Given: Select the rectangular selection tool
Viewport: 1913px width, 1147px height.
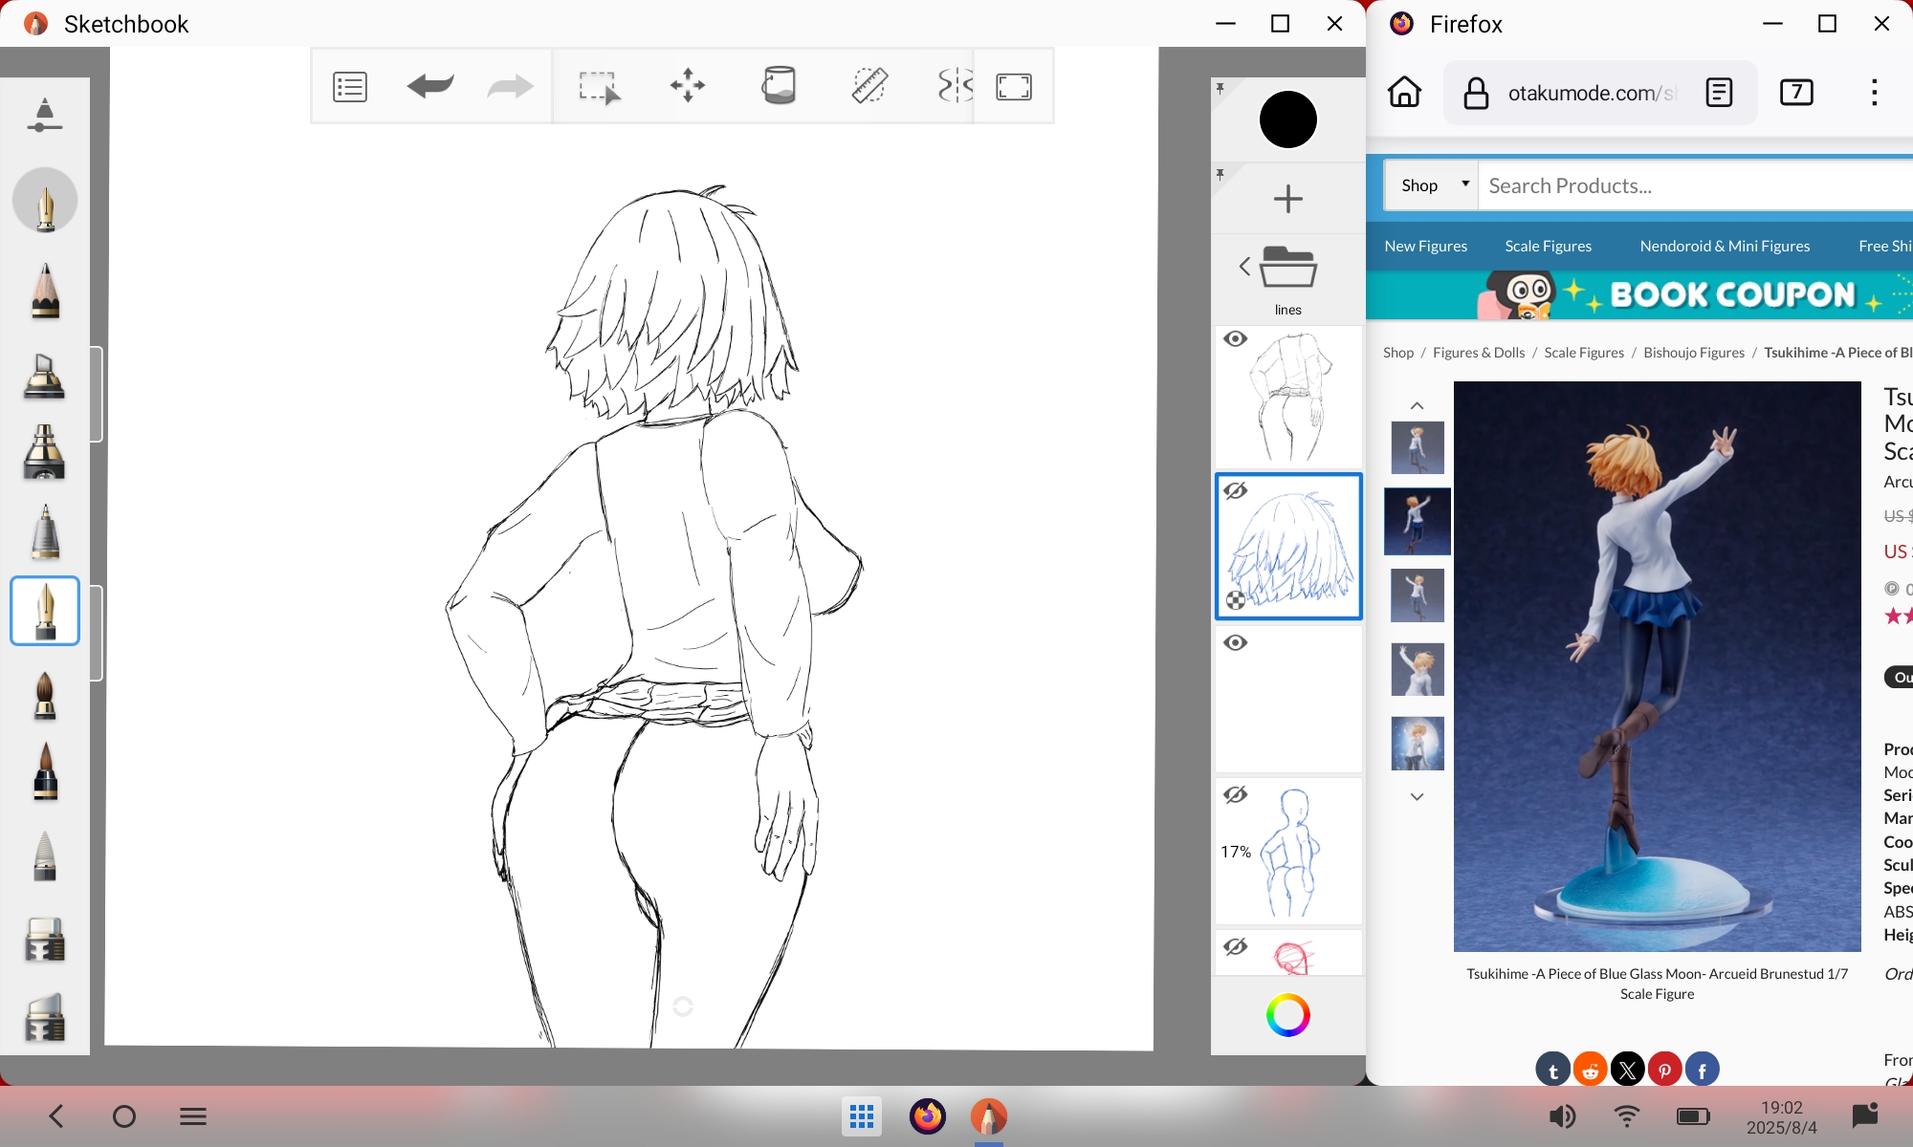Looking at the screenshot, I should pos(599,87).
